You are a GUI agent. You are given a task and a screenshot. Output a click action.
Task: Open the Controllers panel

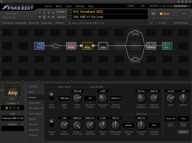click(x=7, y=23)
